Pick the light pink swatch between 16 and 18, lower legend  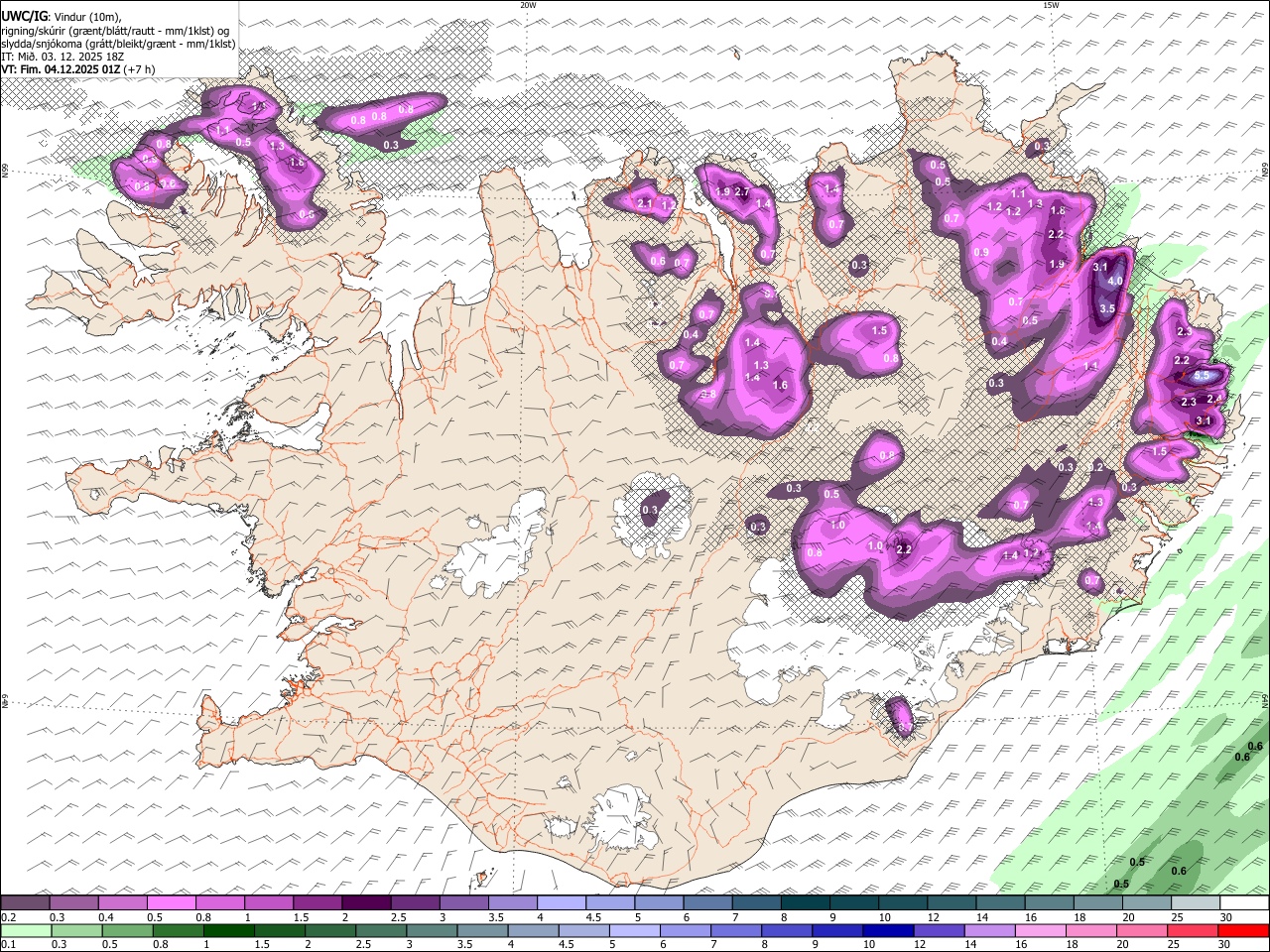pyautogui.click(x=1041, y=930)
